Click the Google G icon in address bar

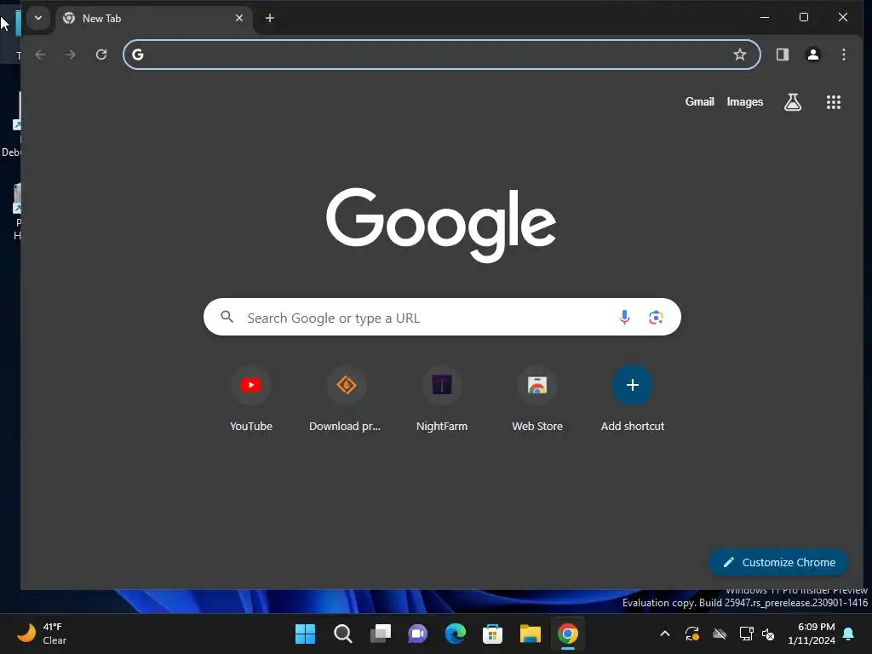[x=138, y=54]
